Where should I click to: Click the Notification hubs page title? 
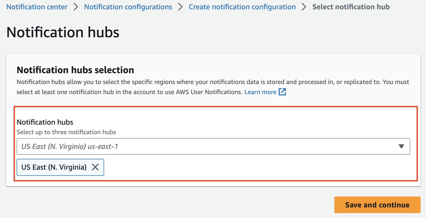pos(63,32)
